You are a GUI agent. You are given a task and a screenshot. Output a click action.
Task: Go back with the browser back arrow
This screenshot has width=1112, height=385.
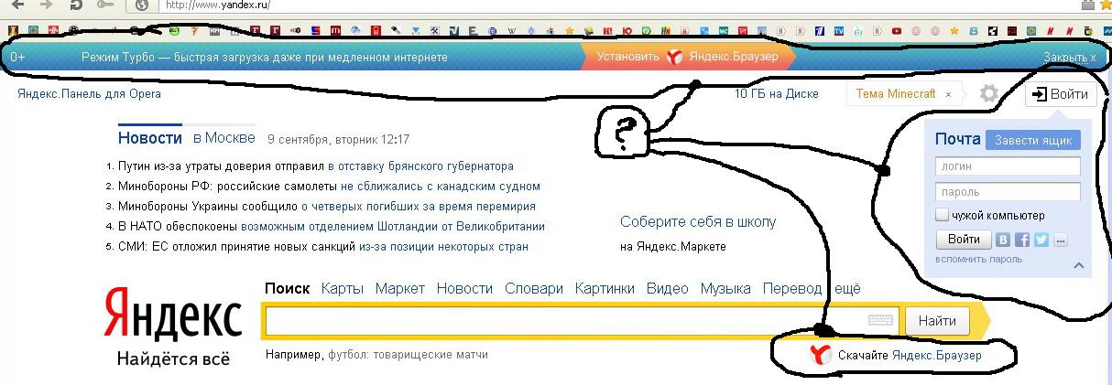tap(18, 5)
